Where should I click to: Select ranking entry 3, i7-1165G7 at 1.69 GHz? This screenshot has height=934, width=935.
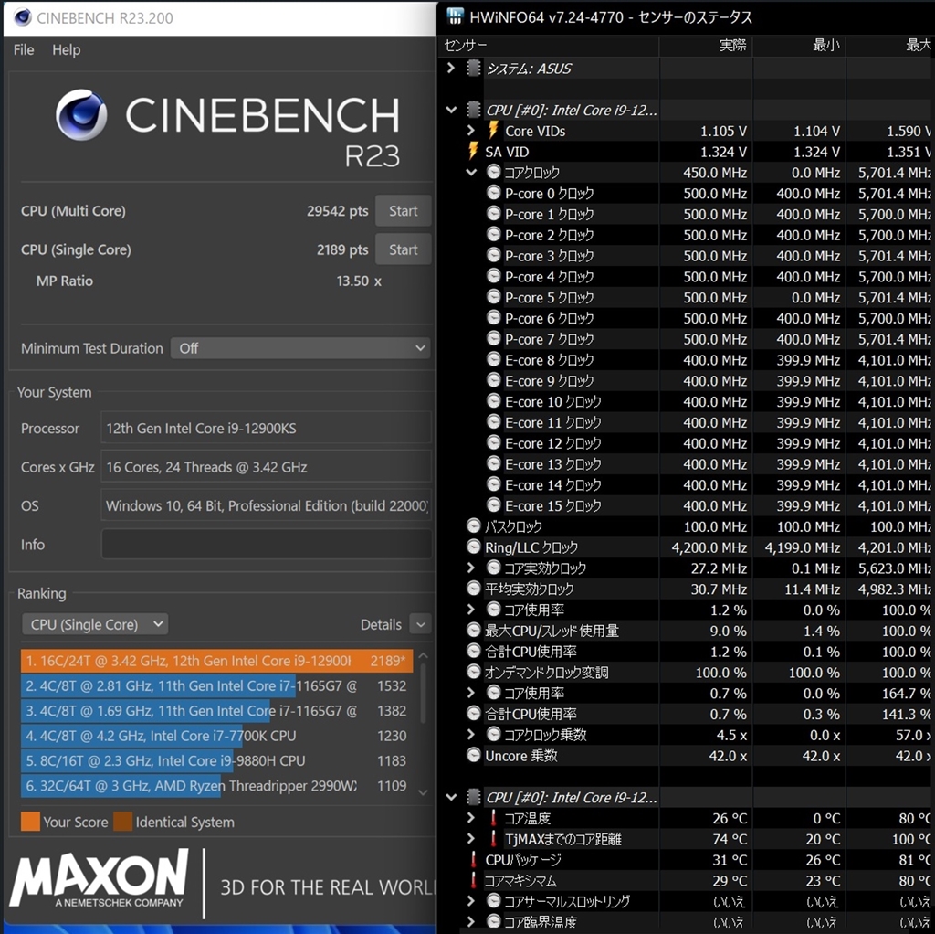coord(217,711)
